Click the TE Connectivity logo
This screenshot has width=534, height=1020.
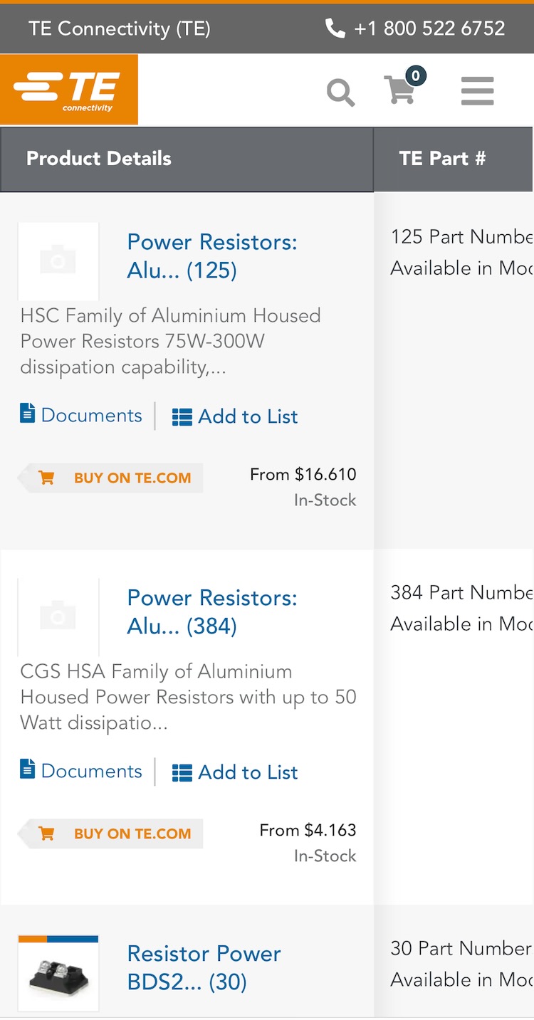pos(68,90)
